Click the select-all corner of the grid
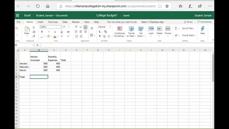 point(18,50)
